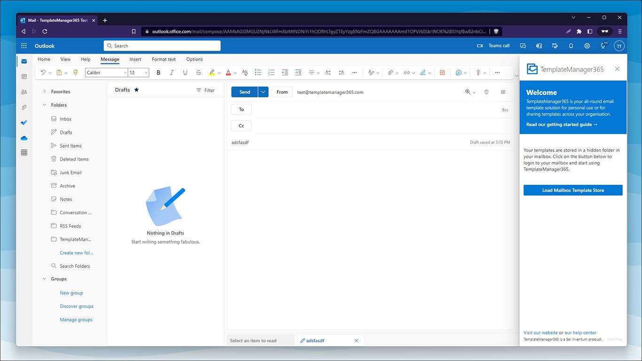Discard the draft with the trash icon

[486, 92]
